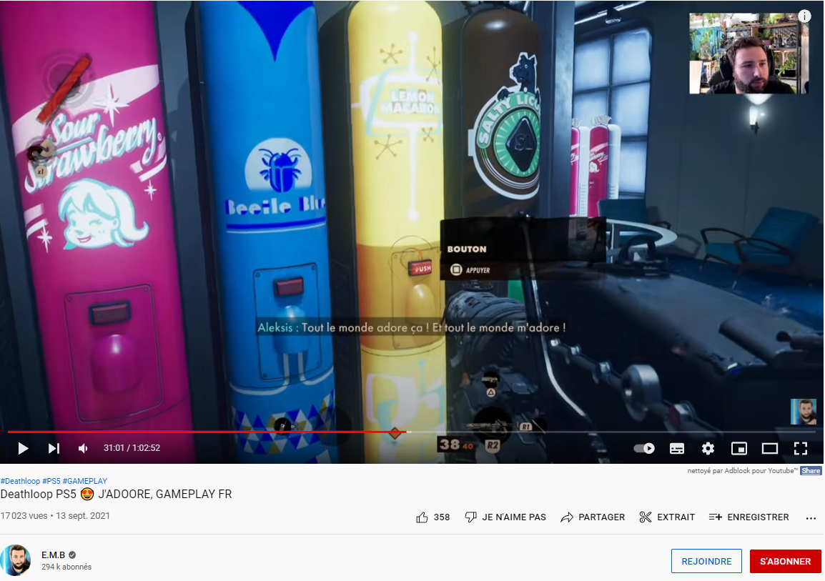Open the E.M.B channel avatar

pos(16,560)
